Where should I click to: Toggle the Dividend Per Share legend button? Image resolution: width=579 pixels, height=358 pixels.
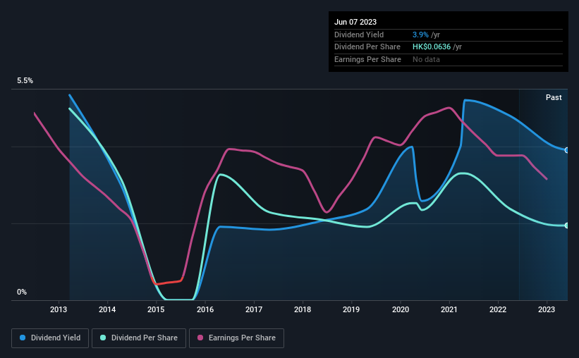[139, 338]
